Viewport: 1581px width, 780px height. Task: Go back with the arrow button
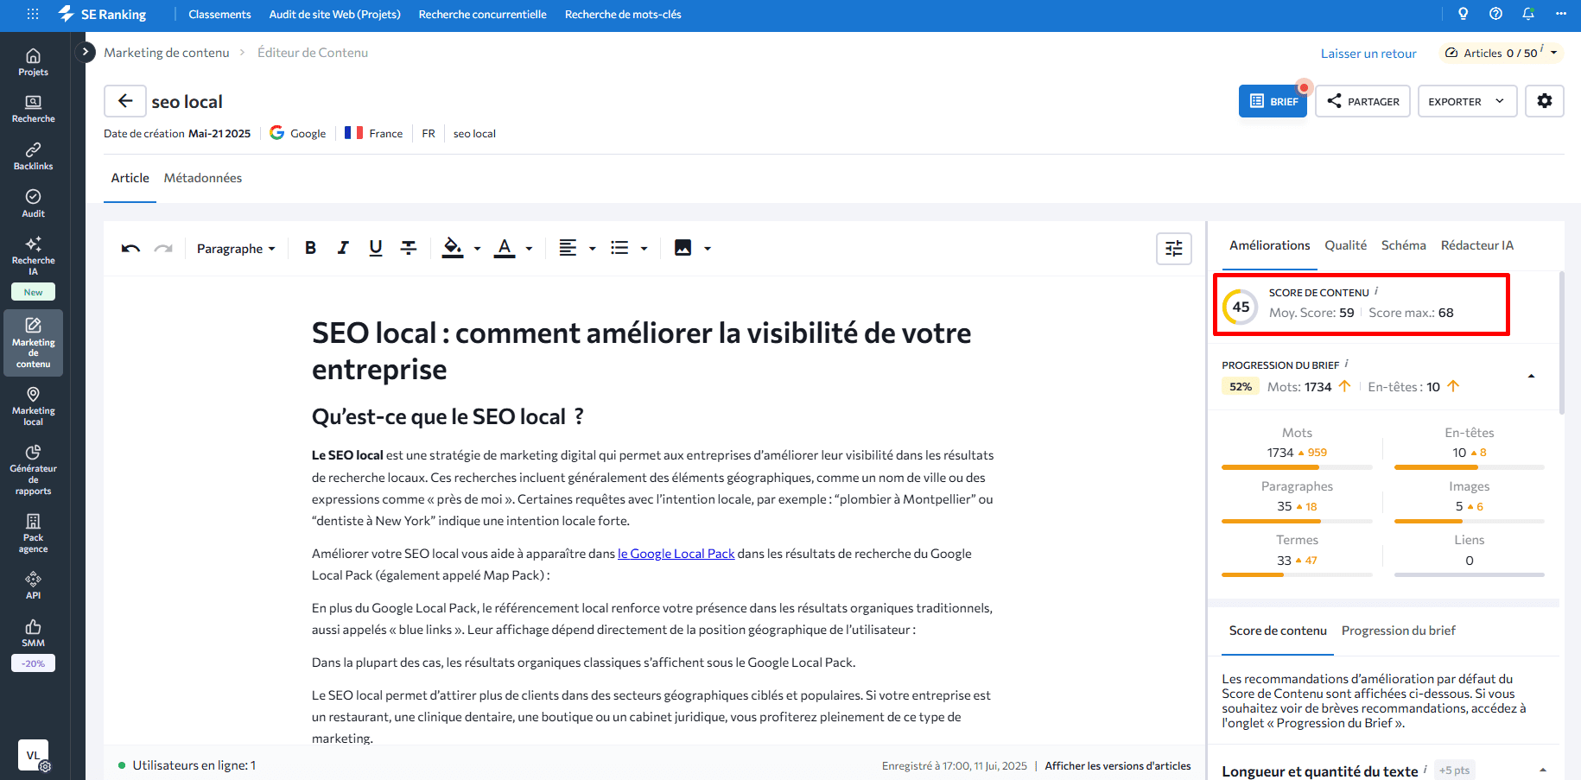(125, 101)
